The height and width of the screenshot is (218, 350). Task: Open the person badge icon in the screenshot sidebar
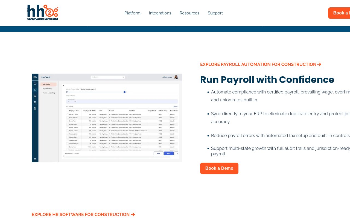pos(35,96)
